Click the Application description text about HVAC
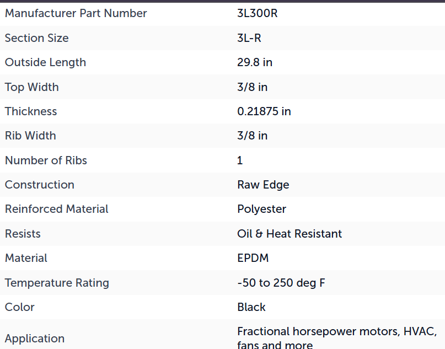 point(337,338)
